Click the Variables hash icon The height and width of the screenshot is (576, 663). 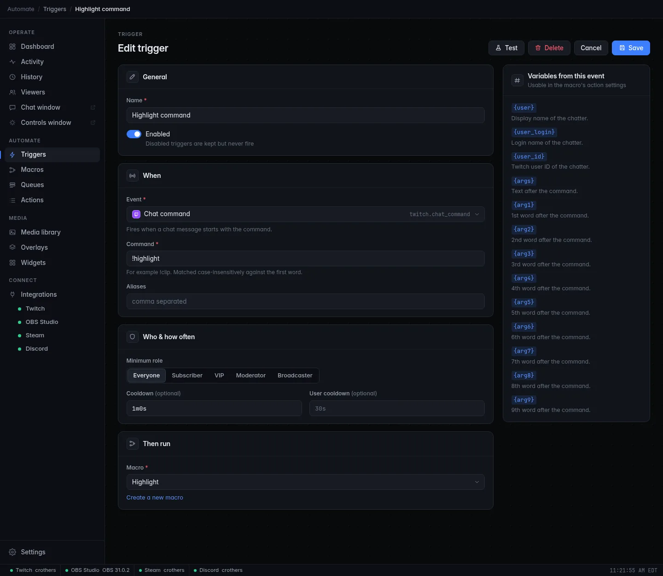518,80
